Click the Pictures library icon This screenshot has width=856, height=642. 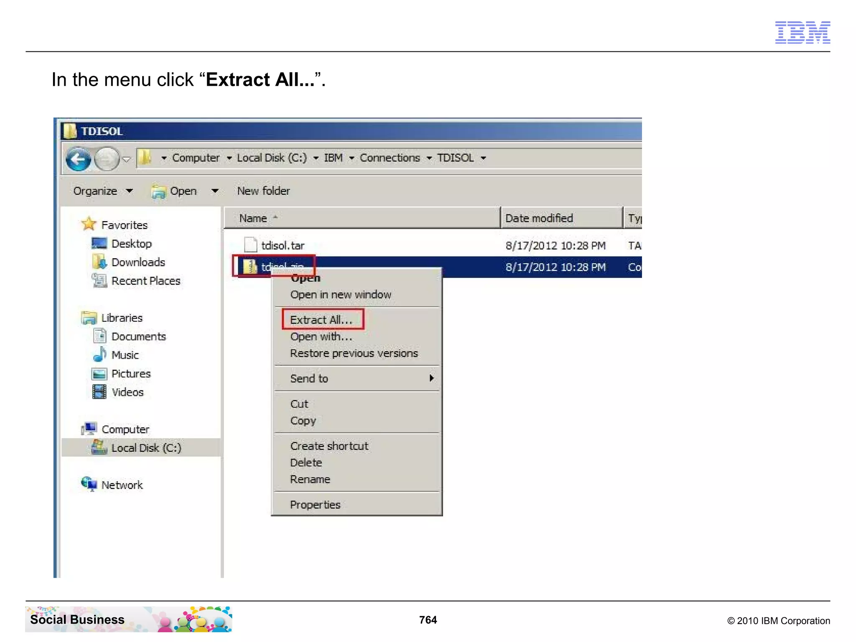[99, 373]
